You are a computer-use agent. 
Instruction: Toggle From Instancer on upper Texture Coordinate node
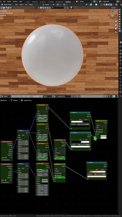click(2, 160)
